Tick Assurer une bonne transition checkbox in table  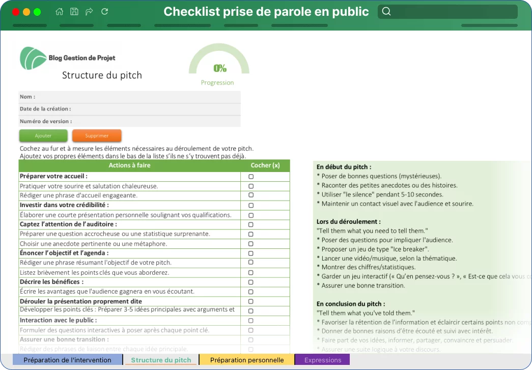coord(251,339)
